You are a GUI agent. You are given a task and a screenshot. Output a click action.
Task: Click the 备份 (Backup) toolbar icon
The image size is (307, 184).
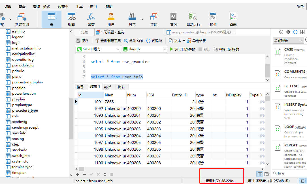[x=173, y=19]
